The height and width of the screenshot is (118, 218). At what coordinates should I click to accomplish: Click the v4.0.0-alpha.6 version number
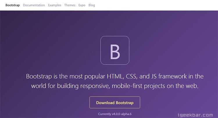pyautogui.click(x=122, y=114)
